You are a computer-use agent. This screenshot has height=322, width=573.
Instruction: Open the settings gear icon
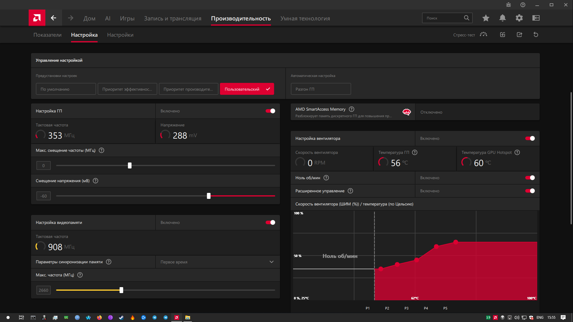click(519, 18)
